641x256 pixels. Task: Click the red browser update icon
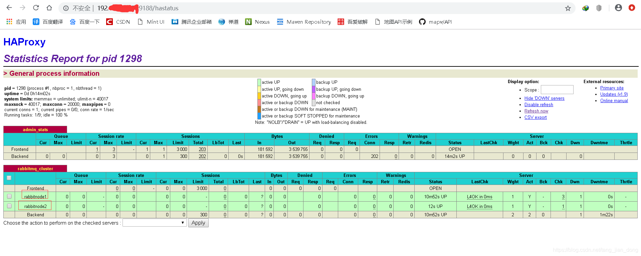point(632,8)
